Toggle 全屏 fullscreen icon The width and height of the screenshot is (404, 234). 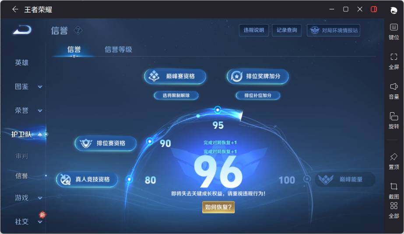393,57
